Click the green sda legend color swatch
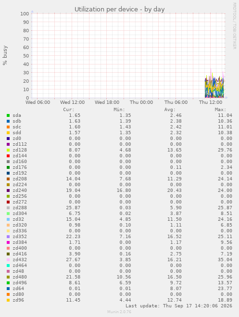The image size is (239, 317). click(x=8, y=115)
